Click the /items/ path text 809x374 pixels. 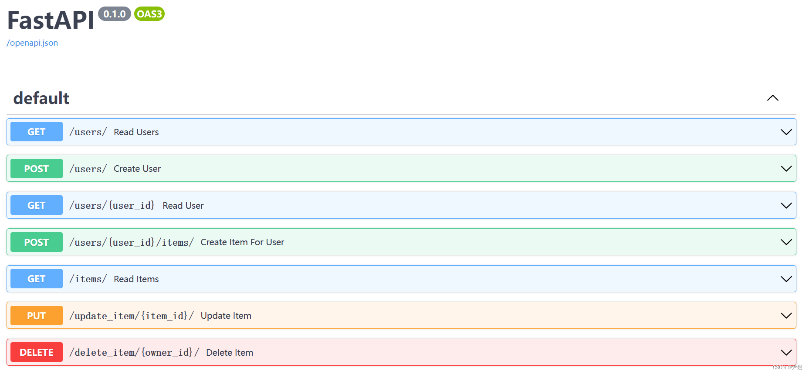point(88,279)
